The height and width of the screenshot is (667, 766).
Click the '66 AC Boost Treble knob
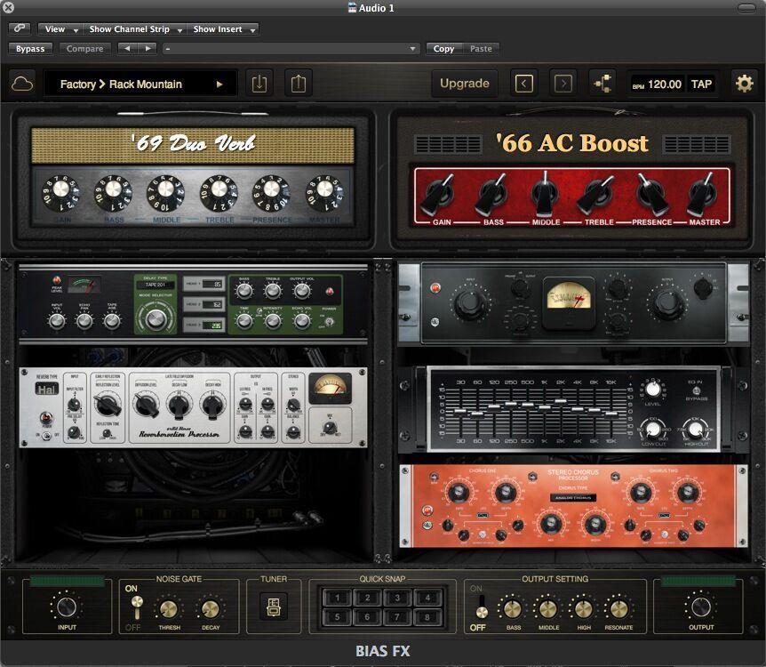point(596,195)
